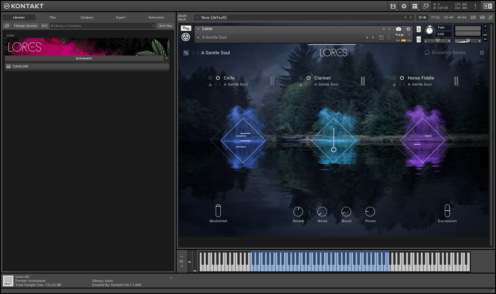Open the Instruments dropdown in the Lores library
The width and height of the screenshot is (496, 294).
(x=166, y=58)
